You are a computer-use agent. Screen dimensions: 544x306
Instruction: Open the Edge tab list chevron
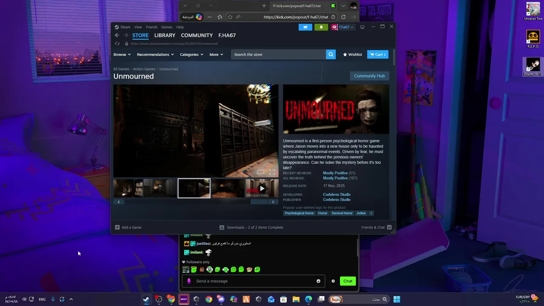(x=343, y=6)
